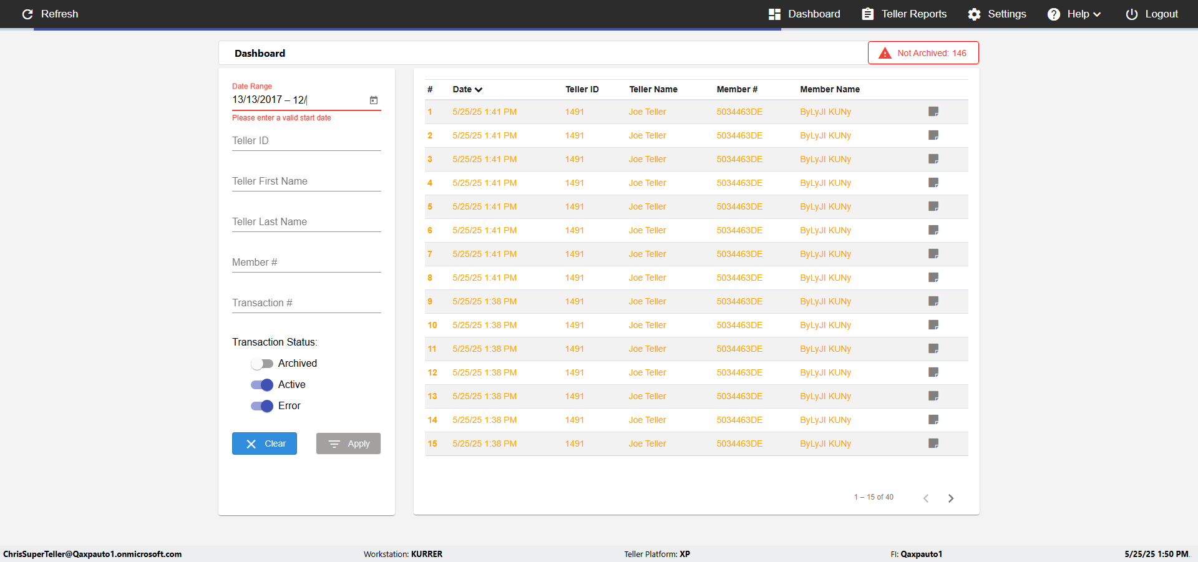Open the note icon for row 13
Image resolution: width=1198 pixels, height=562 pixels.
coord(933,396)
